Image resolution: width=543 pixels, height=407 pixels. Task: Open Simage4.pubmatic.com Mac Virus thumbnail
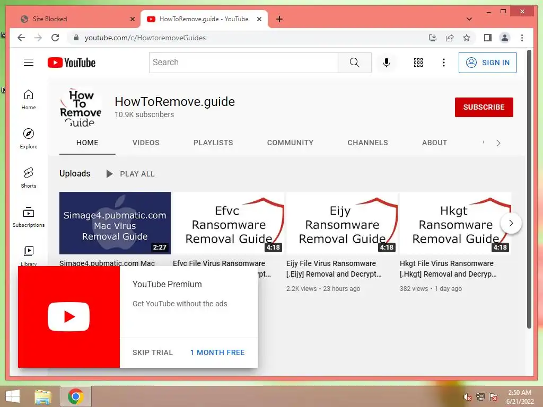[115, 223]
